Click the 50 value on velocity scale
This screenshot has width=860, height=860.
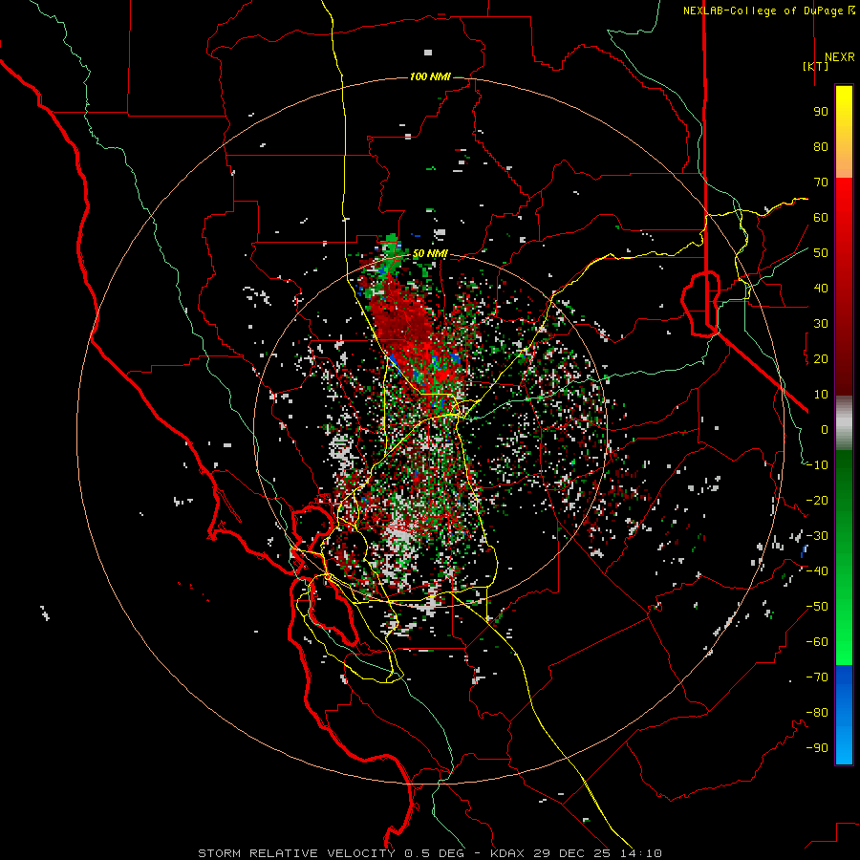click(821, 253)
